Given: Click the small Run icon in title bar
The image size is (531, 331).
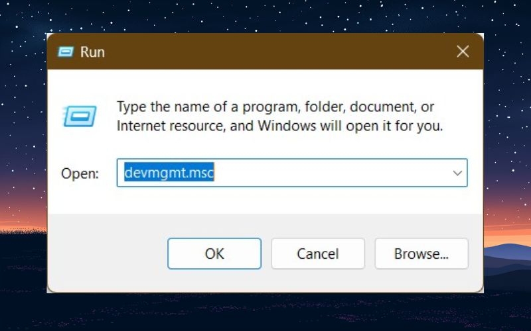Looking at the screenshot, I should point(66,52).
